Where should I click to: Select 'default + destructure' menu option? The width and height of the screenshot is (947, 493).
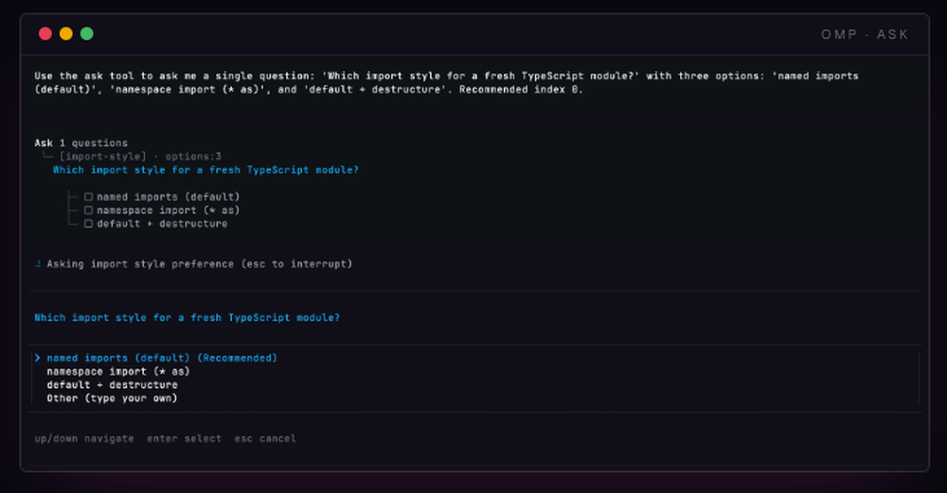(x=113, y=384)
